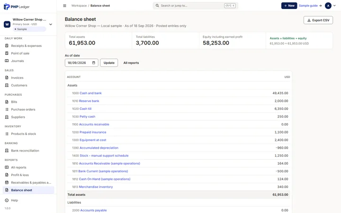Click the 49,435.00 Cash and bank amount
The image size is (341, 213).
click(280, 93)
